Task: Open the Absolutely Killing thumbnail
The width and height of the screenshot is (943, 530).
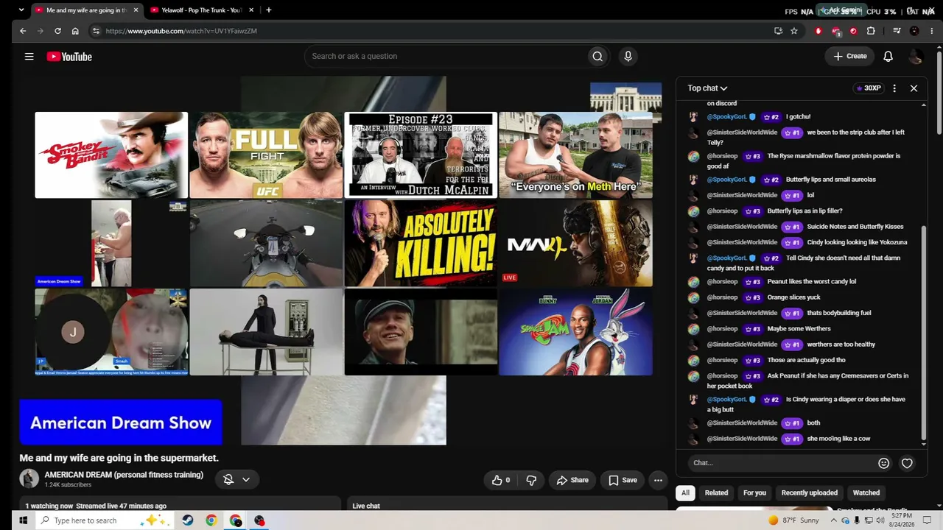Action: tap(421, 243)
